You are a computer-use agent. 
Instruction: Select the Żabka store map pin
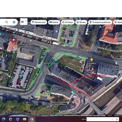[x=56, y=32]
